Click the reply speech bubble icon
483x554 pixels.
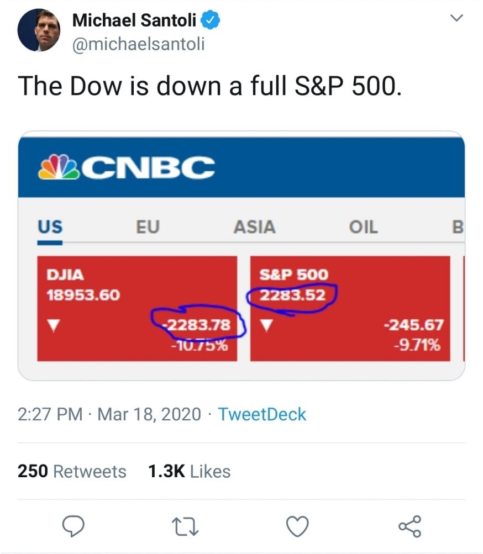[x=72, y=525]
